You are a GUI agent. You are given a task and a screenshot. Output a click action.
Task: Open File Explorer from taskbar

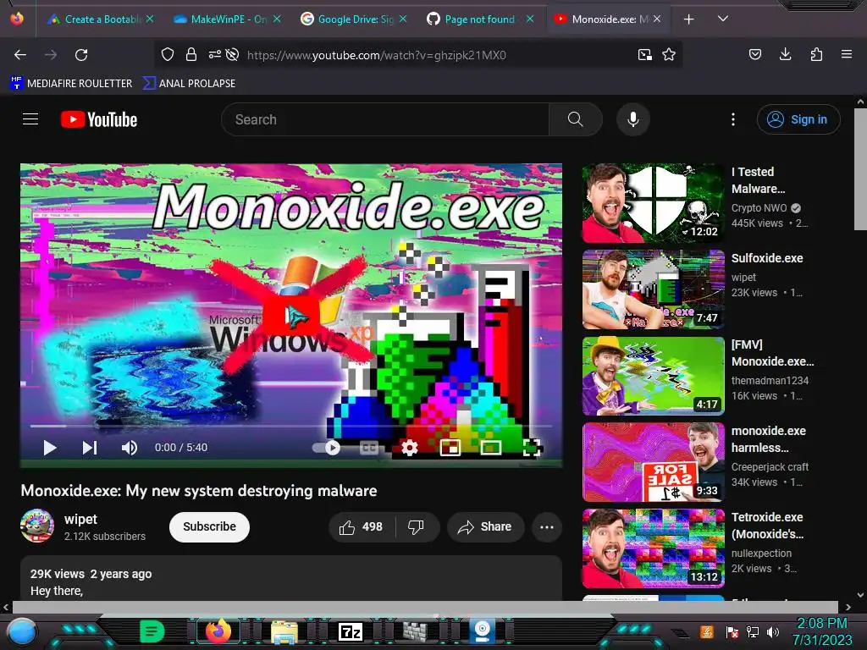point(284,631)
